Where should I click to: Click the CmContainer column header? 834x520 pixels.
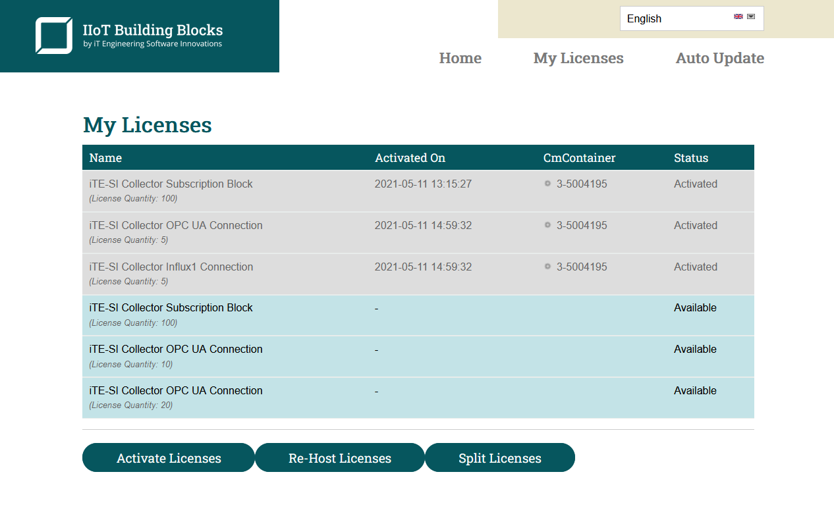579,157
